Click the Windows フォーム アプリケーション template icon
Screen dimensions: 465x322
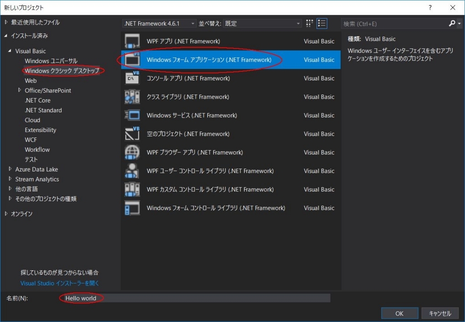point(132,59)
